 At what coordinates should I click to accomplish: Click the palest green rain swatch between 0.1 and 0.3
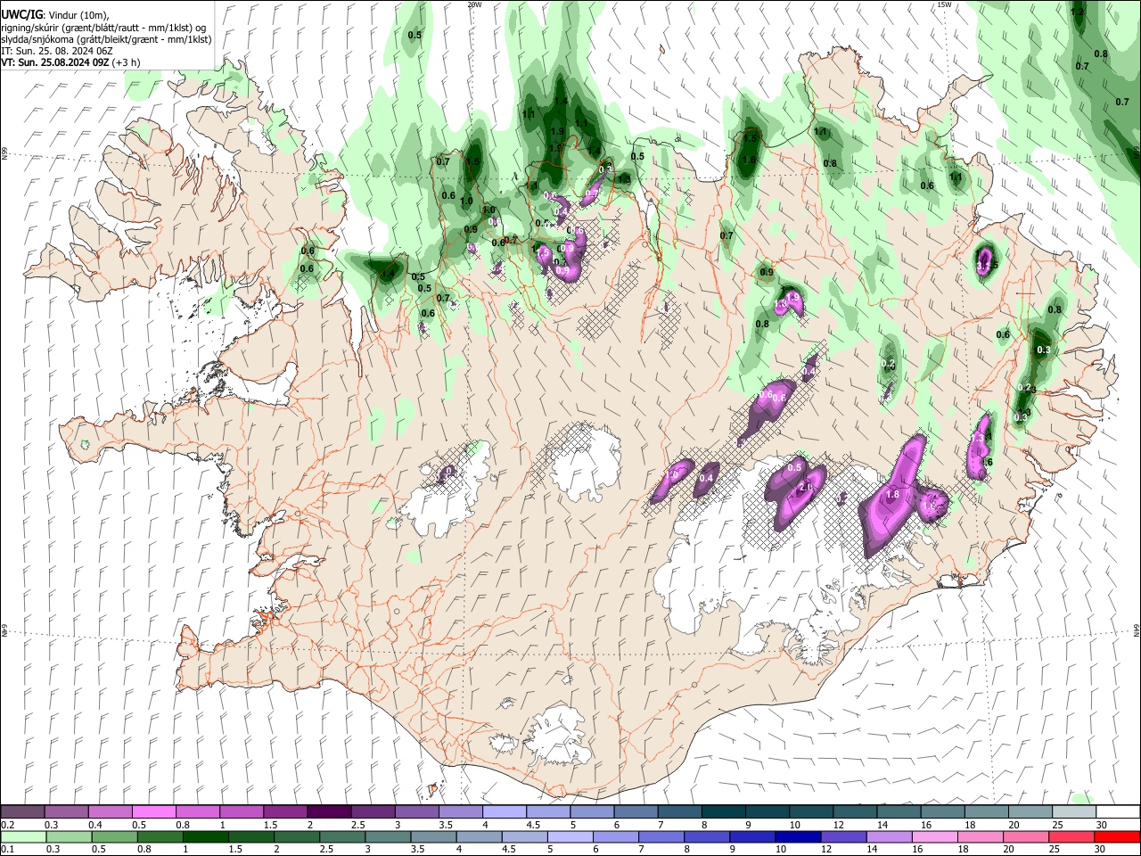(23, 837)
